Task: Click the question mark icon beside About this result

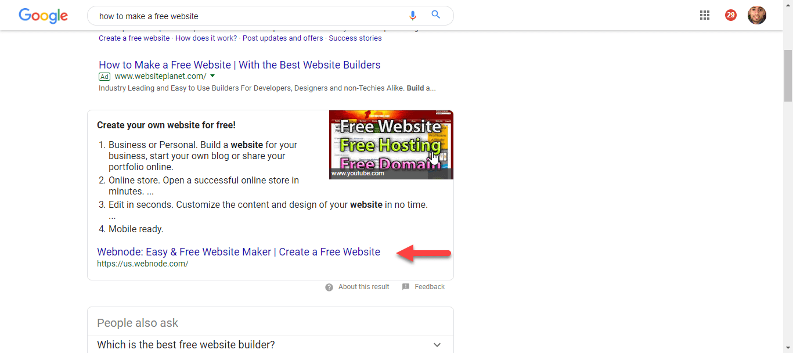Action: (x=329, y=287)
